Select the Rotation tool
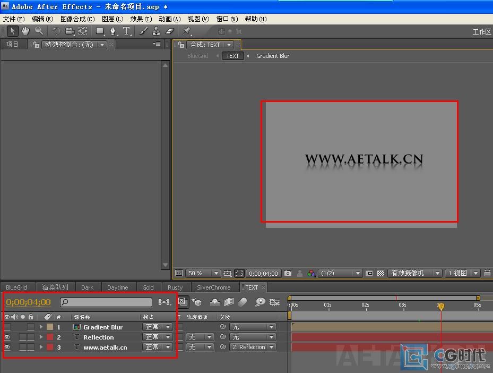The height and width of the screenshot is (373, 493). (56, 31)
